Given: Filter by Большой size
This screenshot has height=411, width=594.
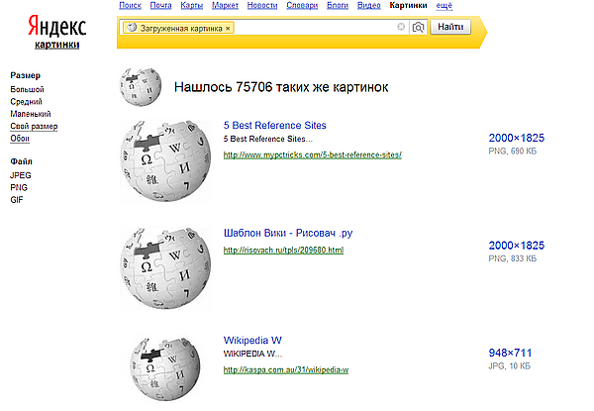Looking at the screenshot, I should coord(27,89).
